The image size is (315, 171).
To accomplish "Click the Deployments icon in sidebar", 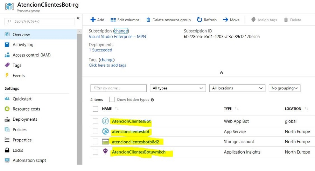I will 7,119.
